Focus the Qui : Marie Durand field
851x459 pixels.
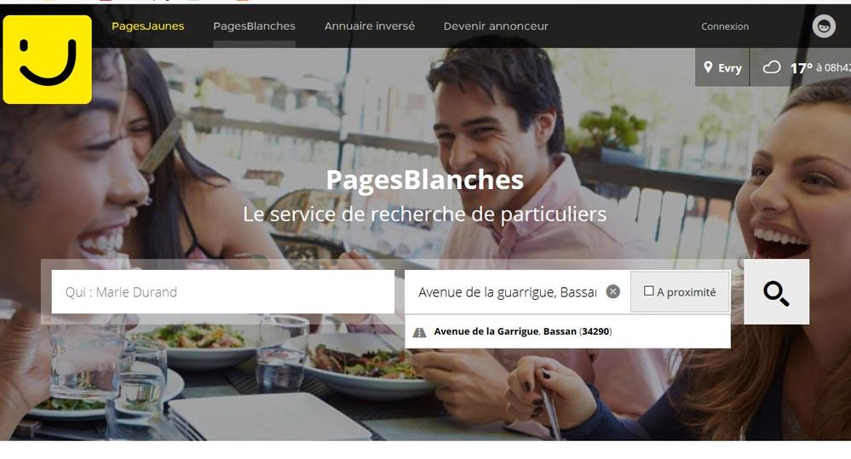pos(223,292)
